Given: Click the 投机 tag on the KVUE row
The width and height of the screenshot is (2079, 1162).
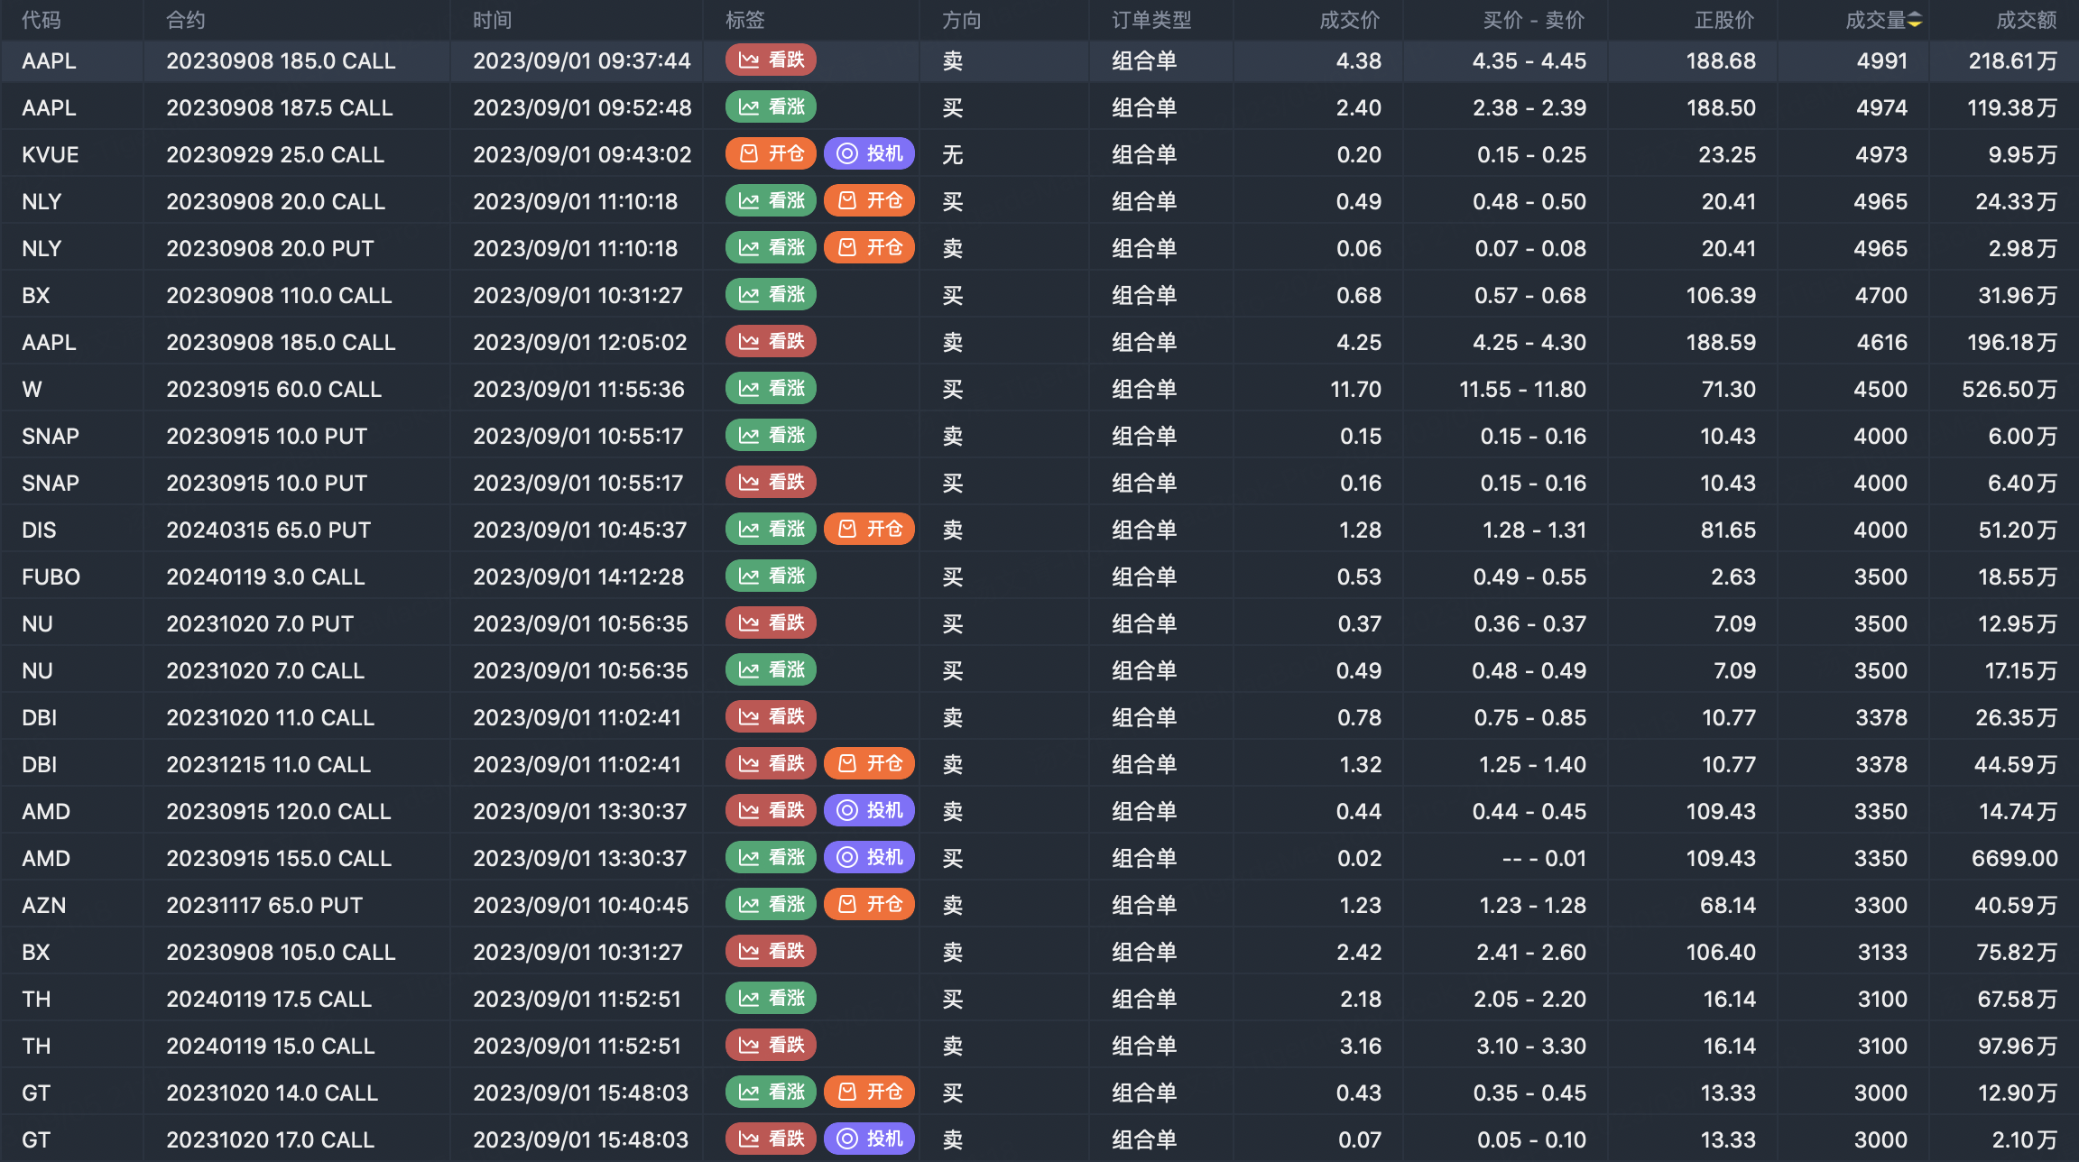Looking at the screenshot, I should pyautogui.click(x=869, y=154).
